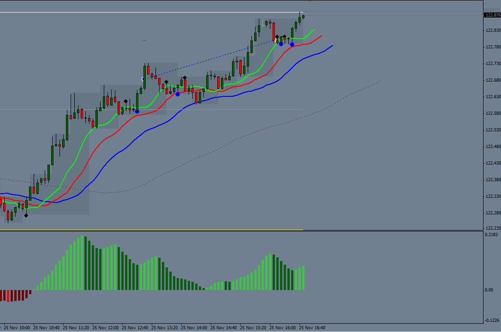
Task: Select the 25 Nov 12:00 time label
Action: 106,328
